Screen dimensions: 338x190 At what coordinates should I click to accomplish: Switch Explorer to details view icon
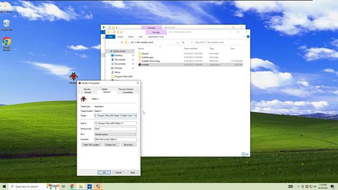pos(243,154)
